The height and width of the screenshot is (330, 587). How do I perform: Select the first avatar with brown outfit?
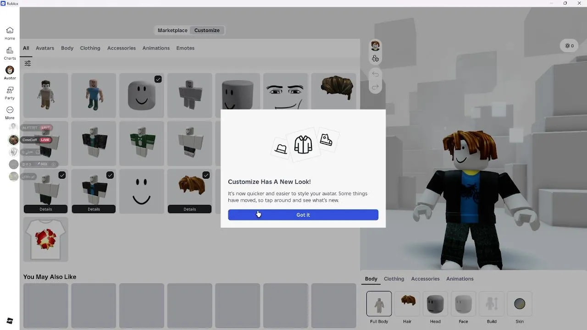45,95
